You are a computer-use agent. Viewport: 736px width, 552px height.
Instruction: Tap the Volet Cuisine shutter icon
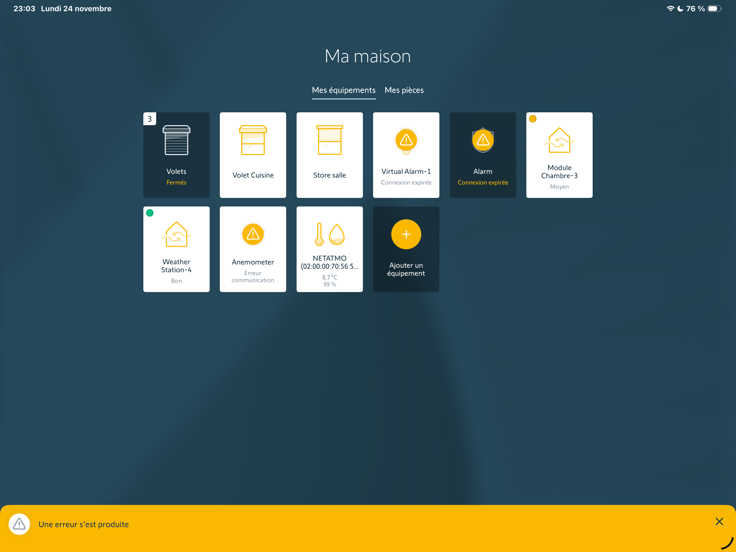[x=253, y=140]
